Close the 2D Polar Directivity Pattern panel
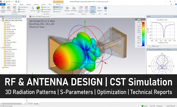This screenshot has height=107, width=177. (176, 49)
